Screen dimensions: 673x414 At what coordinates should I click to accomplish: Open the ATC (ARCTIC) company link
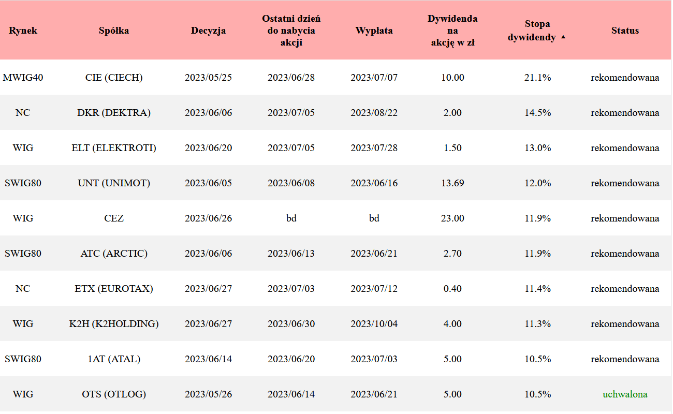pos(114,254)
